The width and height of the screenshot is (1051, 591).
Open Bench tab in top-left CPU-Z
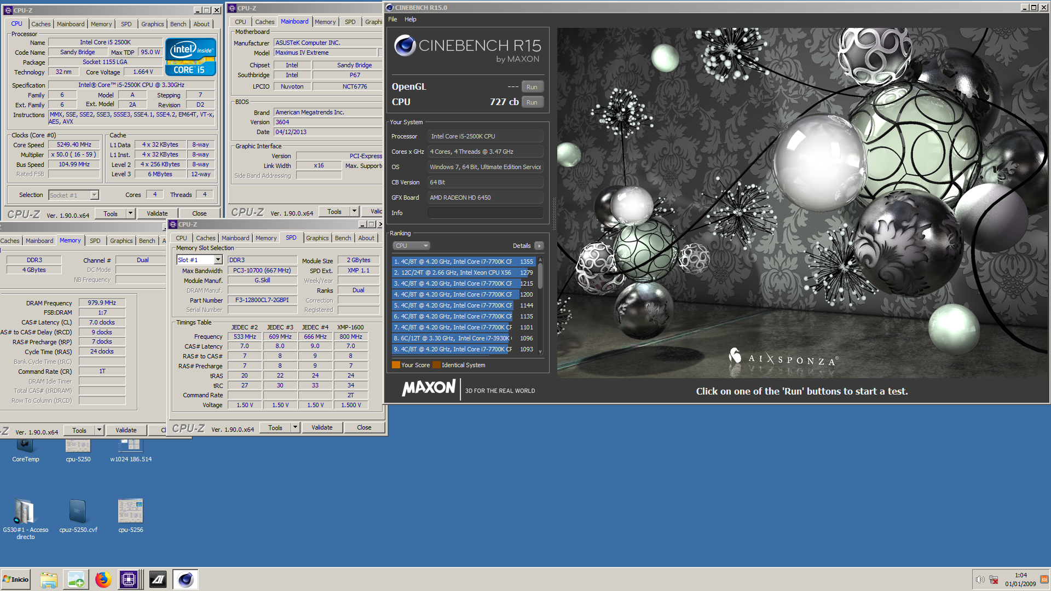178,24
